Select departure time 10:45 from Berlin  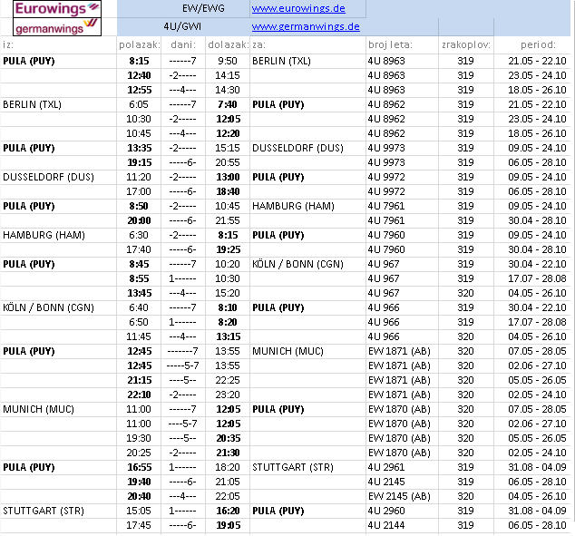pos(139,133)
